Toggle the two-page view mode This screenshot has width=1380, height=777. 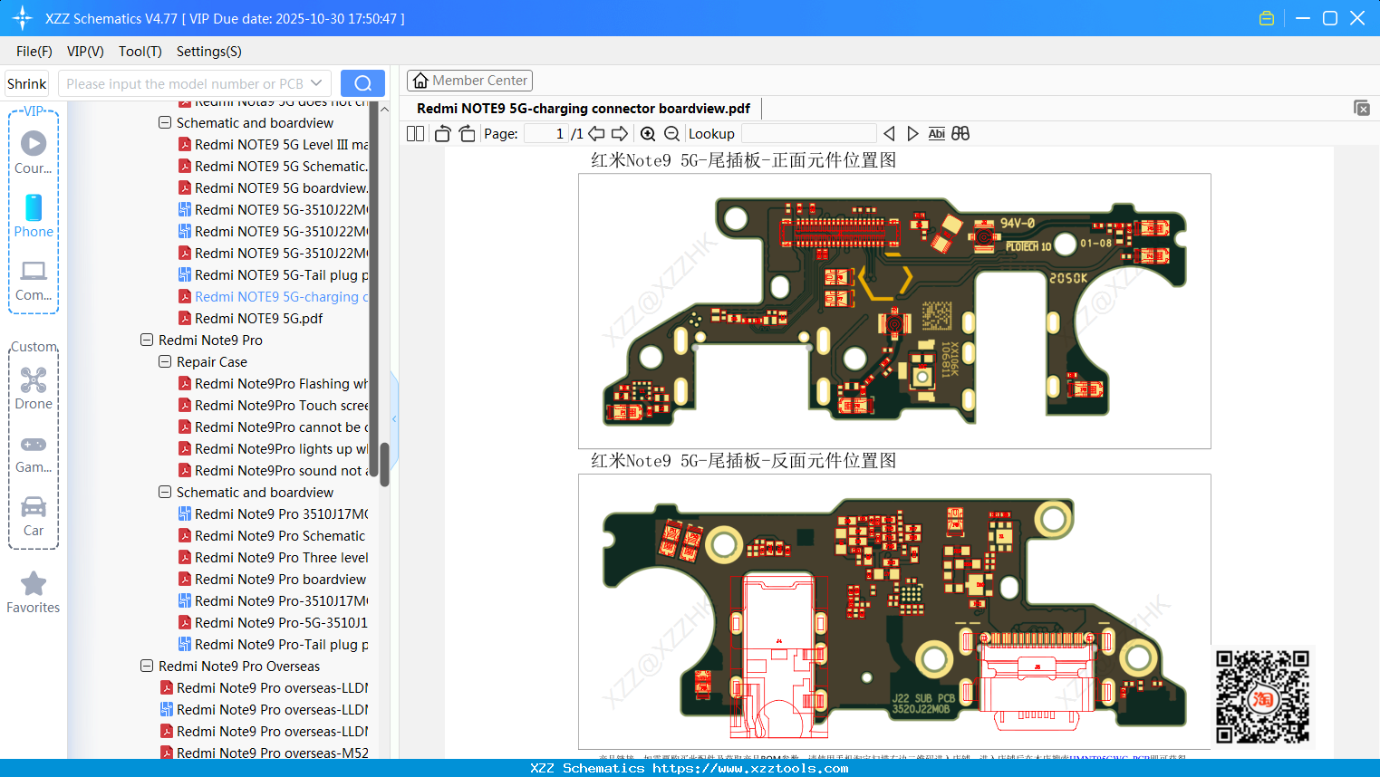click(x=414, y=133)
